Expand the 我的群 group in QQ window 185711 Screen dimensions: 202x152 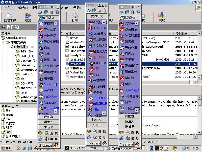pyautogui.click(x=130, y=116)
